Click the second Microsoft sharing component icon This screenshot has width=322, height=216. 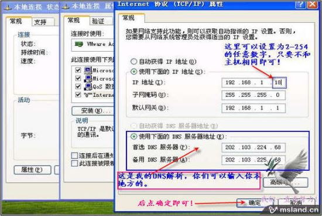[88, 79]
